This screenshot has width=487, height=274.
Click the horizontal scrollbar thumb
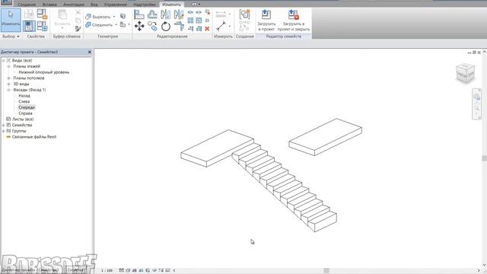(x=326, y=271)
